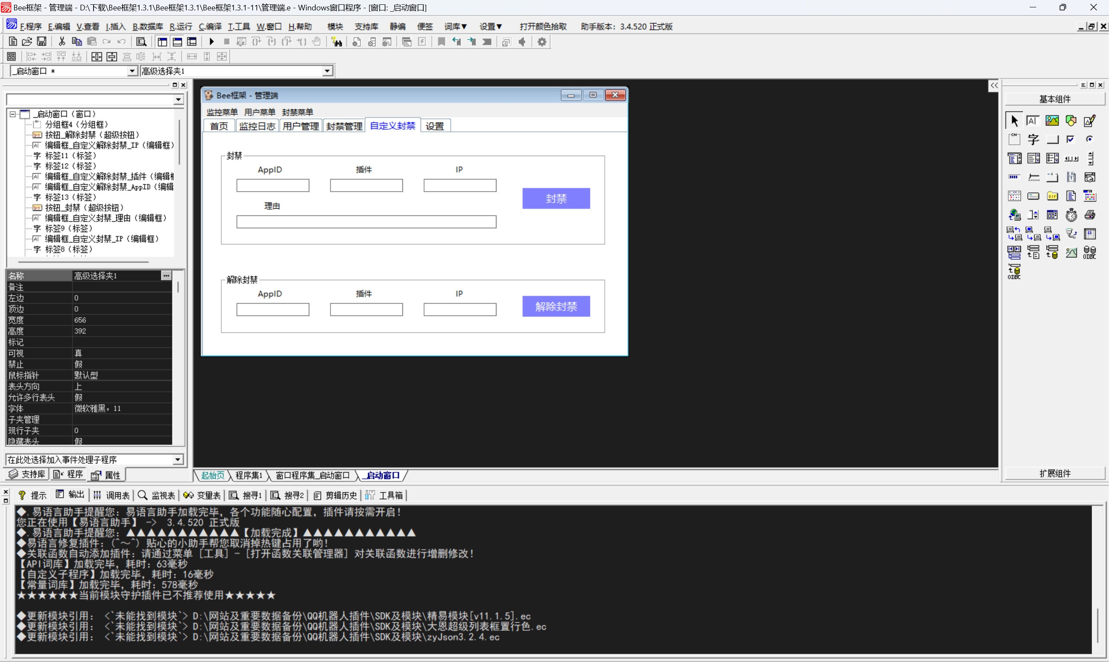The image size is (1109, 662).
Task: Switch to the 封禁管理 tab
Action: point(344,126)
